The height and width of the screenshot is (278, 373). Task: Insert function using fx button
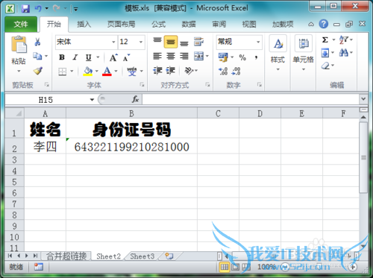[135, 99]
